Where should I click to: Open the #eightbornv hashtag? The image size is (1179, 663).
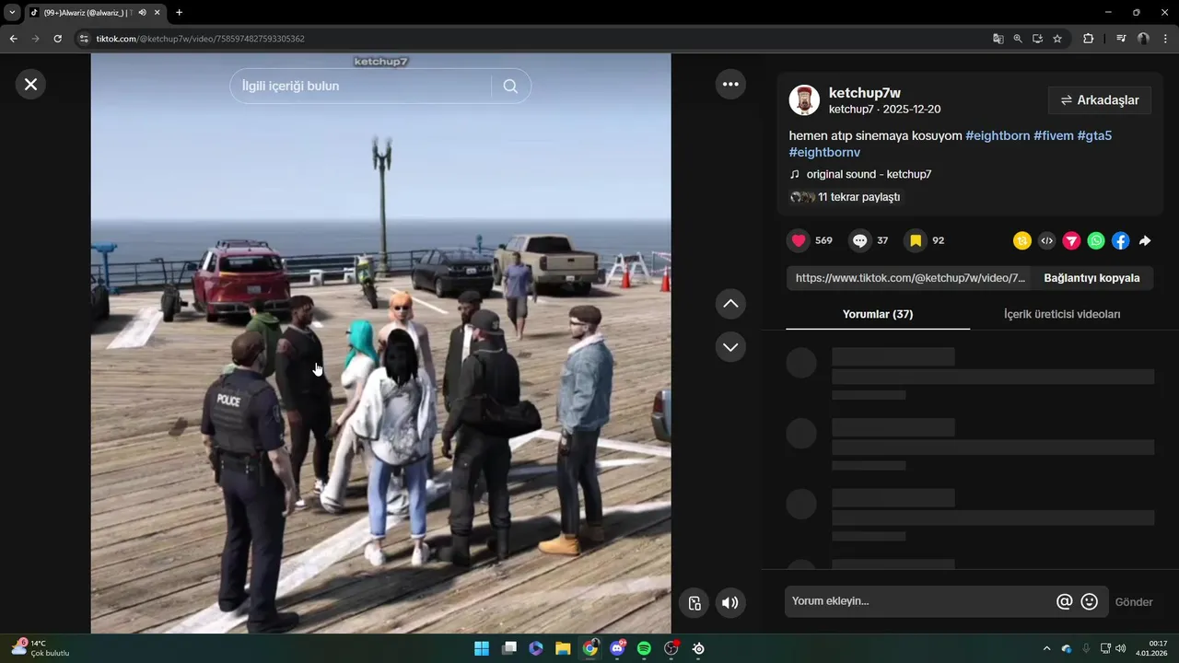[x=824, y=152]
